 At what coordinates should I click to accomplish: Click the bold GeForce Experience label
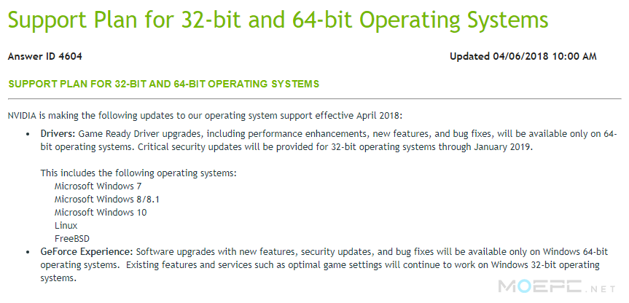(x=87, y=252)
